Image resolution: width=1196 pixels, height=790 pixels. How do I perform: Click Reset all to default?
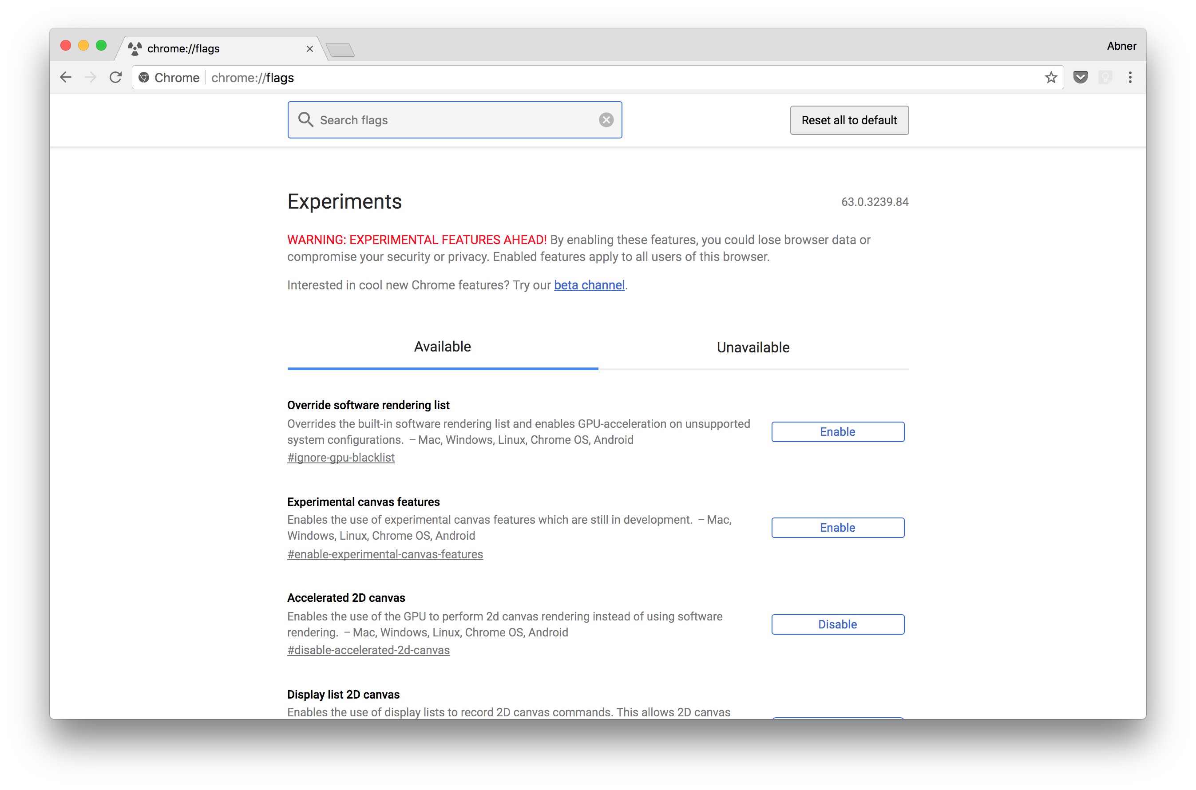pos(849,120)
